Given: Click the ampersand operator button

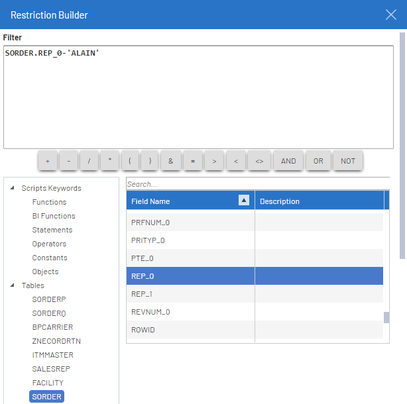Looking at the screenshot, I should point(170,161).
